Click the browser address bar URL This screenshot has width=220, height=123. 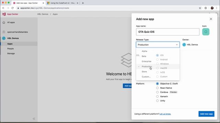[45, 8]
